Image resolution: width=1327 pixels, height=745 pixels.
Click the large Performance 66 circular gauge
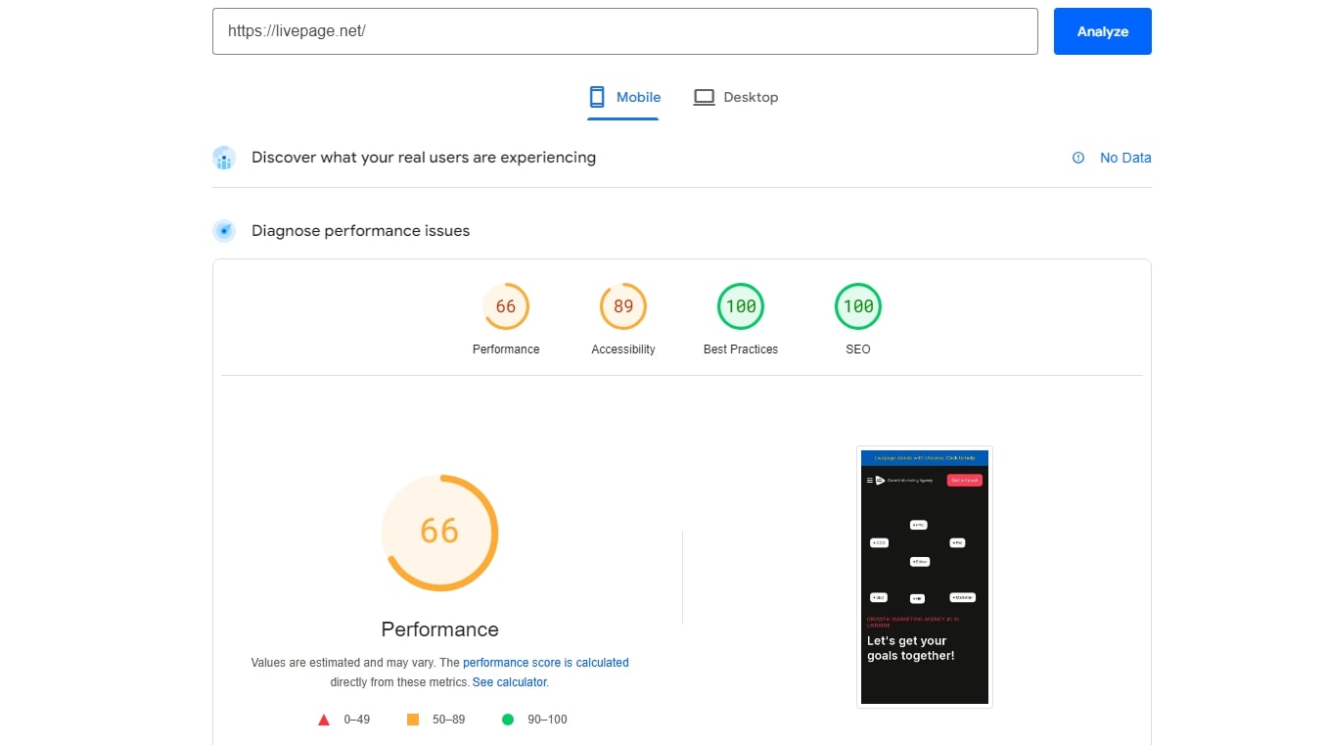tap(439, 533)
